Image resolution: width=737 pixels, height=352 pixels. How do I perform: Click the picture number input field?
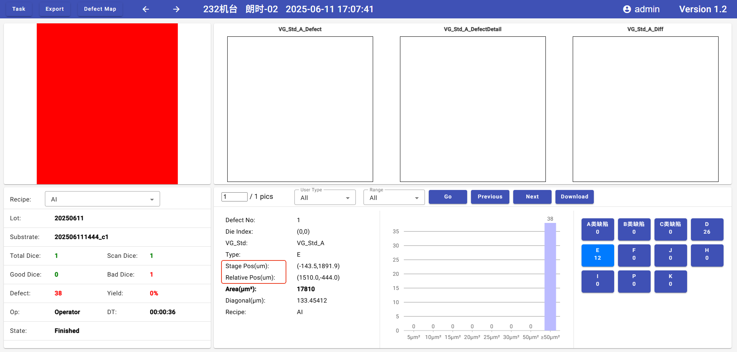tap(234, 197)
